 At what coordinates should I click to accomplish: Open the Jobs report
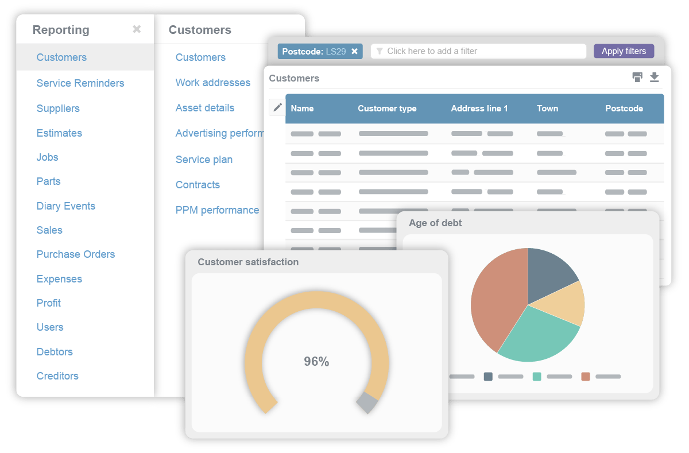(x=47, y=157)
